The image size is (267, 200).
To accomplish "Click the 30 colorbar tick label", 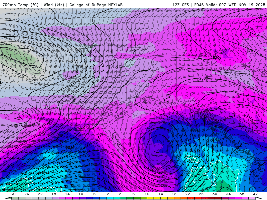I will click(215, 194).
